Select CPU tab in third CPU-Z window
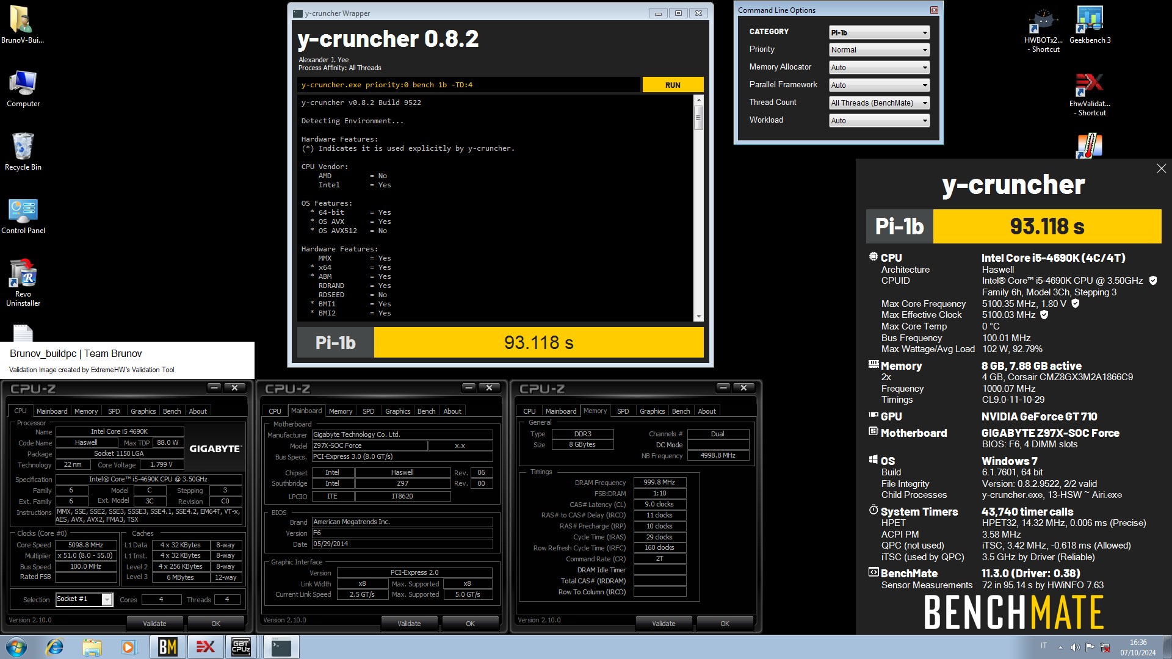Viewport: 1172px width, 659px height. tap(529, 411)
